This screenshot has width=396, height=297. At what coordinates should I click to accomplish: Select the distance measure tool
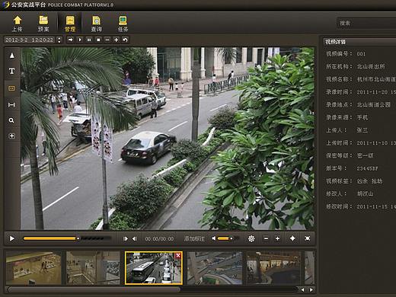[x=11, y=104]
